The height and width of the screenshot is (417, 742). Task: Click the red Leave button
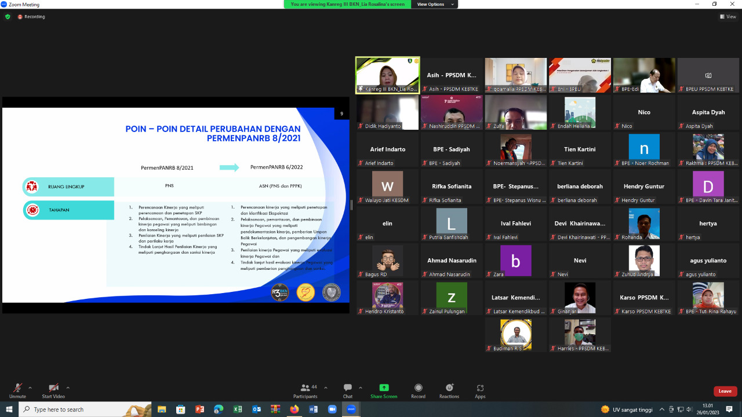(x=725, y=391)
